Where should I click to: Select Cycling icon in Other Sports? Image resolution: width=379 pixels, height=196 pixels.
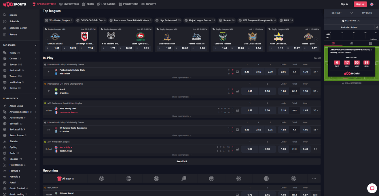coord(5,147)
